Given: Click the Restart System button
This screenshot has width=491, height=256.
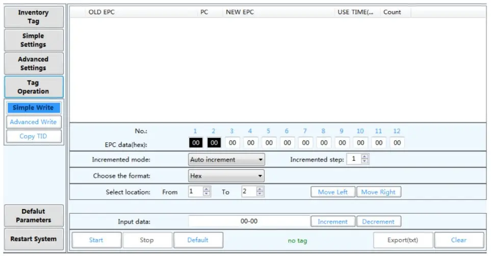Looking at the screenshot, I should [34, 239].
